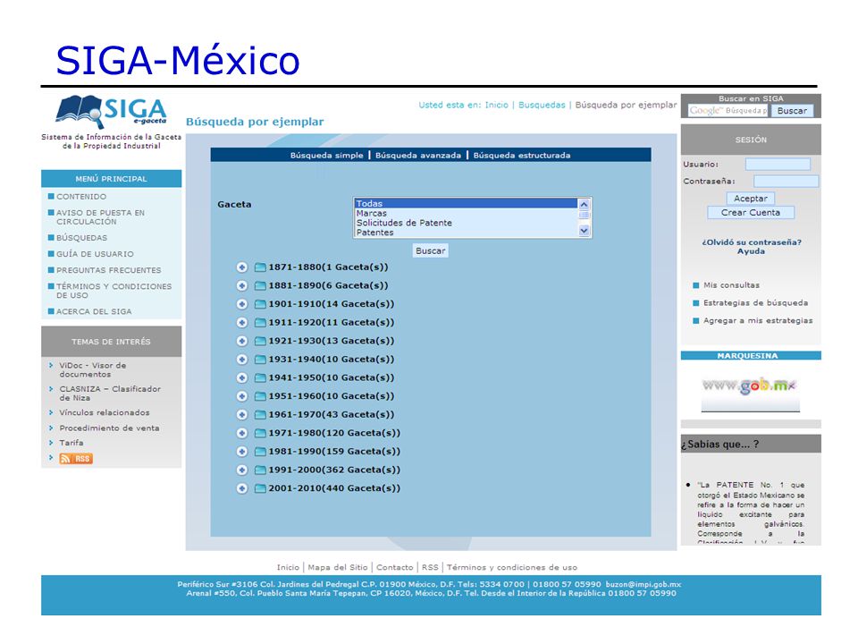The width and height of the screenshot is (858, 644).
Task: Open AVISO DE PUESTA EN CIRCULACIÓN
Action: tap(101, 216)
